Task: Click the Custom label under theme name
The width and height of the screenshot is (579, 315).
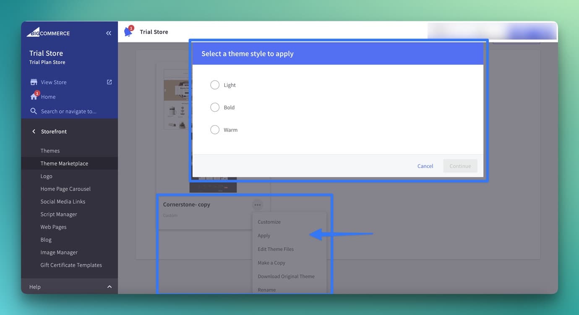Action: [170, 215]
